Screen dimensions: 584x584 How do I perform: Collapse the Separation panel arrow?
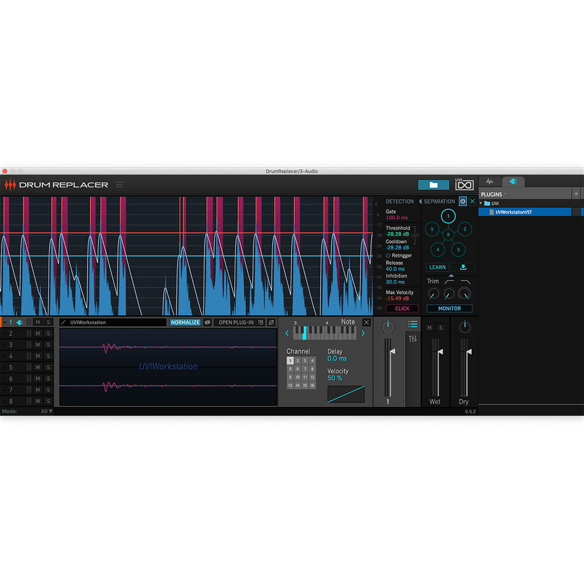420,201
